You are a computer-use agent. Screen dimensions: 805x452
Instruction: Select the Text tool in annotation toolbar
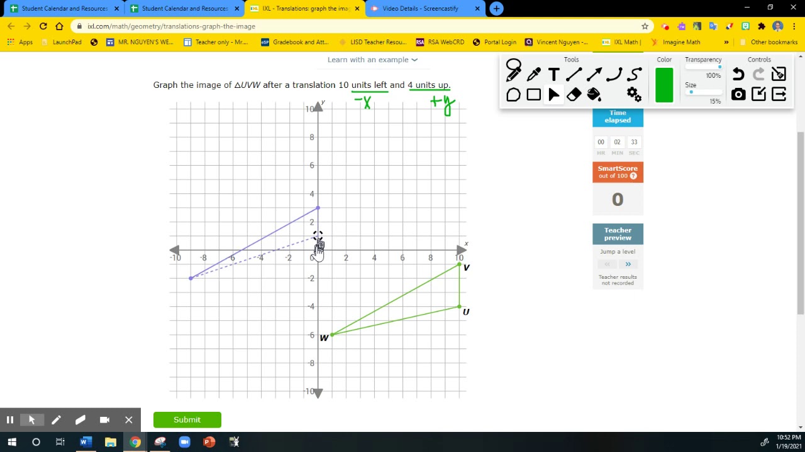point(553,75)
